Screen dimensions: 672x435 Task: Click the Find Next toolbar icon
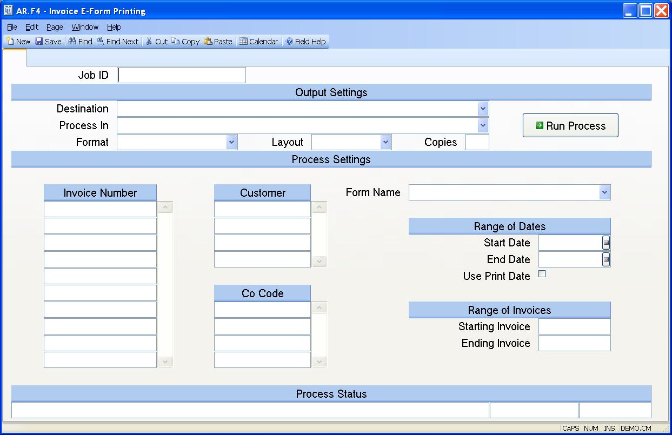[101, 42]
